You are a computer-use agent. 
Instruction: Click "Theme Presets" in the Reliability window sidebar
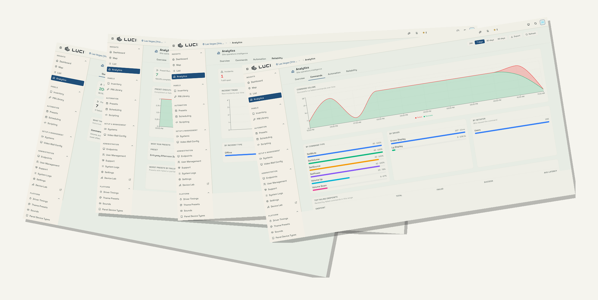191,204
